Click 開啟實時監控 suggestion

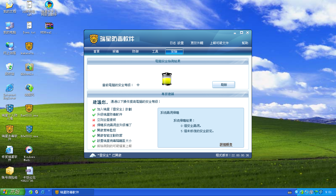[x=106, y=130]
